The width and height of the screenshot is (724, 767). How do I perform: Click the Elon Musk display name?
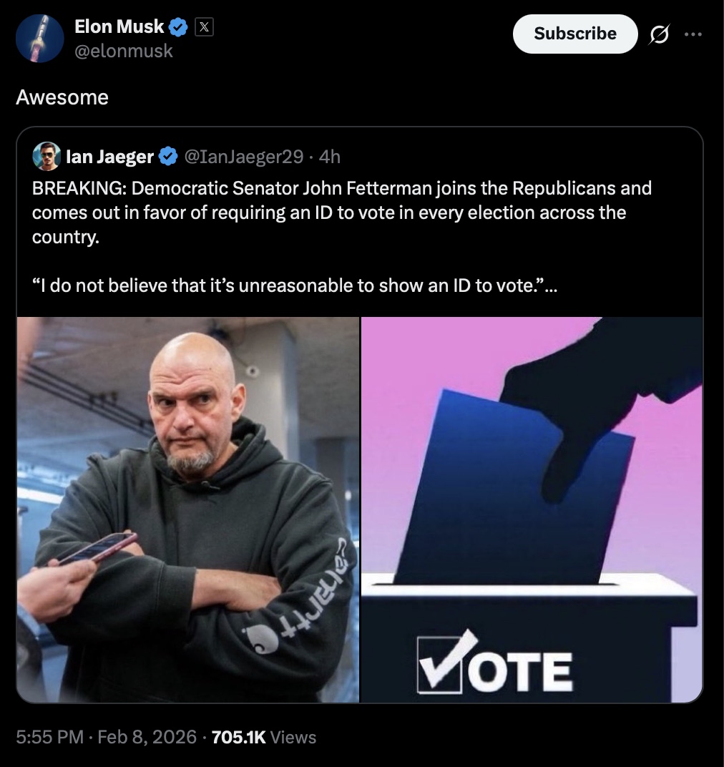click(119, 26)
